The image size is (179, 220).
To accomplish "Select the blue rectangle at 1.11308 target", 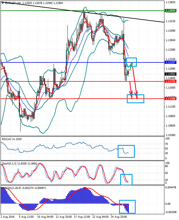I will point(136,95).
